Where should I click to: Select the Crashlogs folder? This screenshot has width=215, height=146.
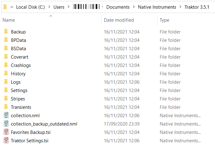coord(21,65)
